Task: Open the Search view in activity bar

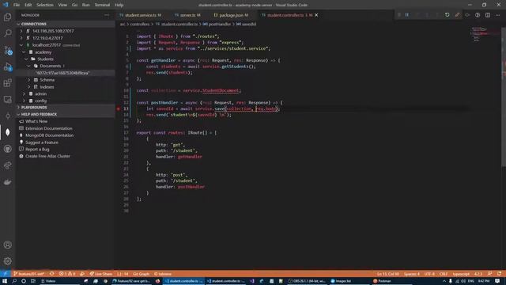Action: click(x=7, y=33)
